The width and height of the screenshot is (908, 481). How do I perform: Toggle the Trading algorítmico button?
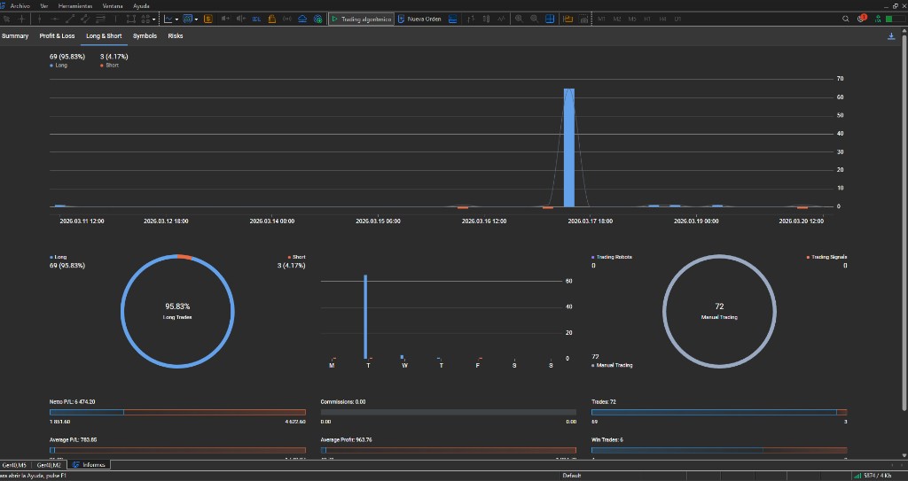click(361, 19)
